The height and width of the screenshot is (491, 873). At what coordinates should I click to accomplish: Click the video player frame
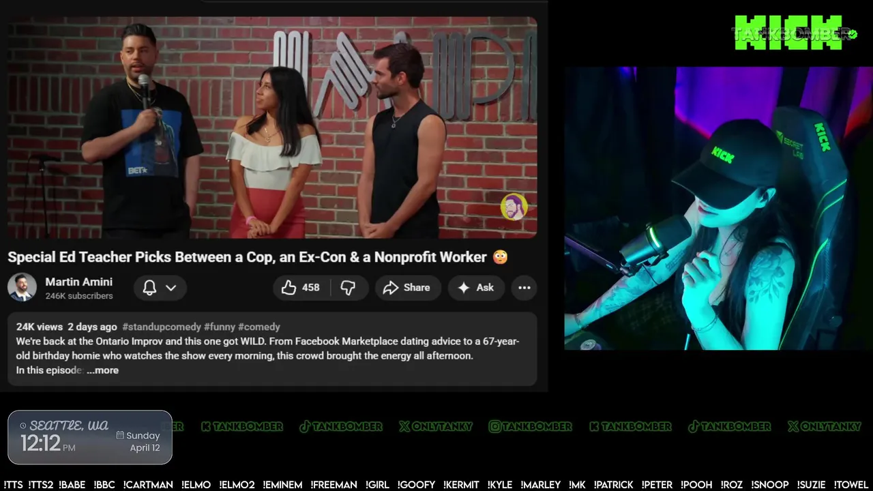pyautogui.click(x=272, y=128)
